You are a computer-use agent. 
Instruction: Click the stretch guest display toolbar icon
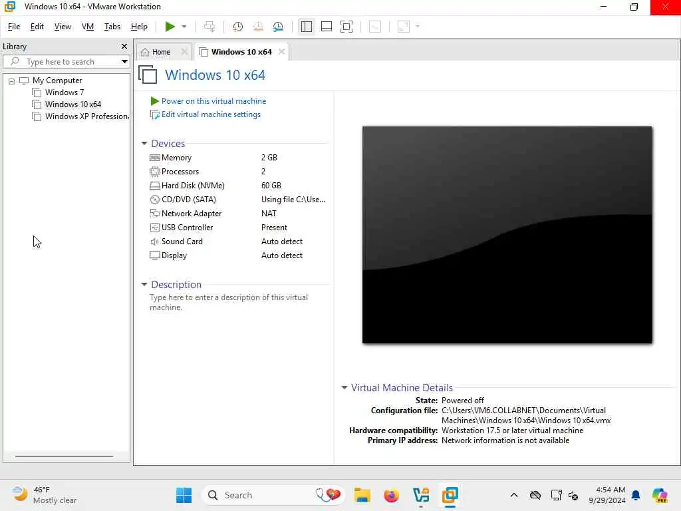[x=404, y=27]
